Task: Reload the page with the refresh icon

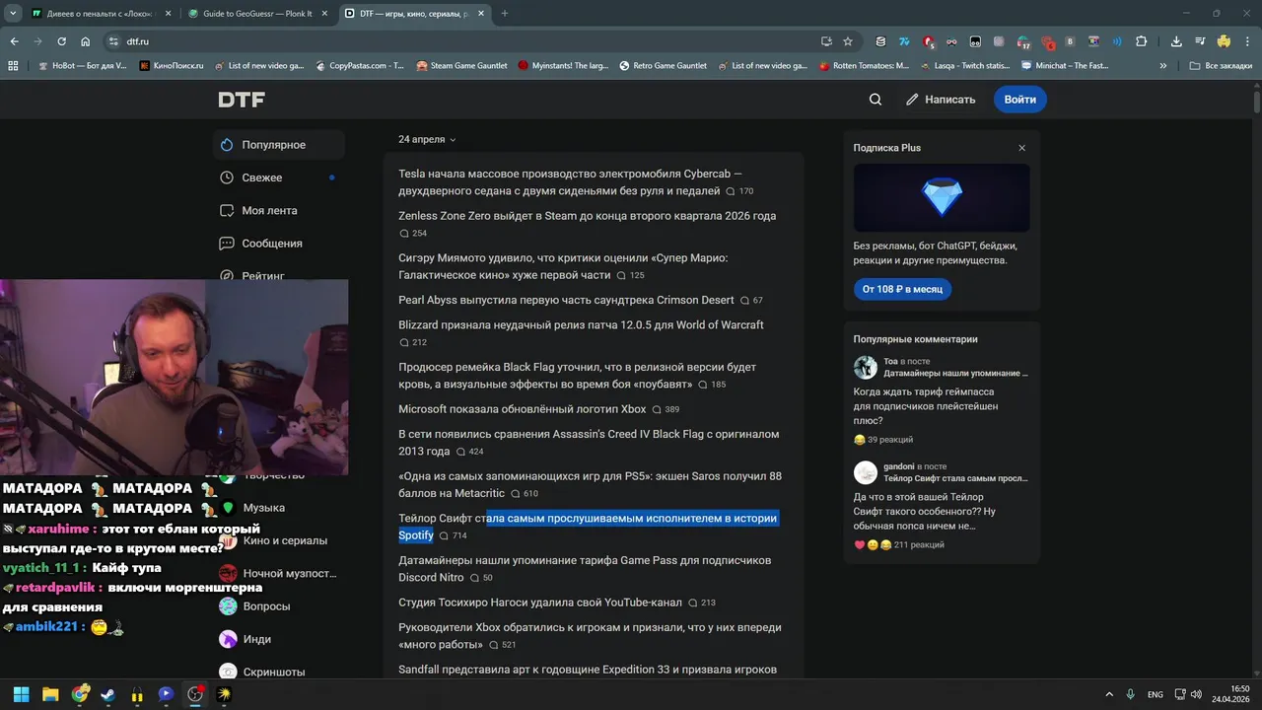Action: tap(61, 41)
